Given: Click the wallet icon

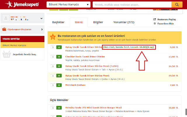Looking at the screenshot, I should (x=4, y=29).
